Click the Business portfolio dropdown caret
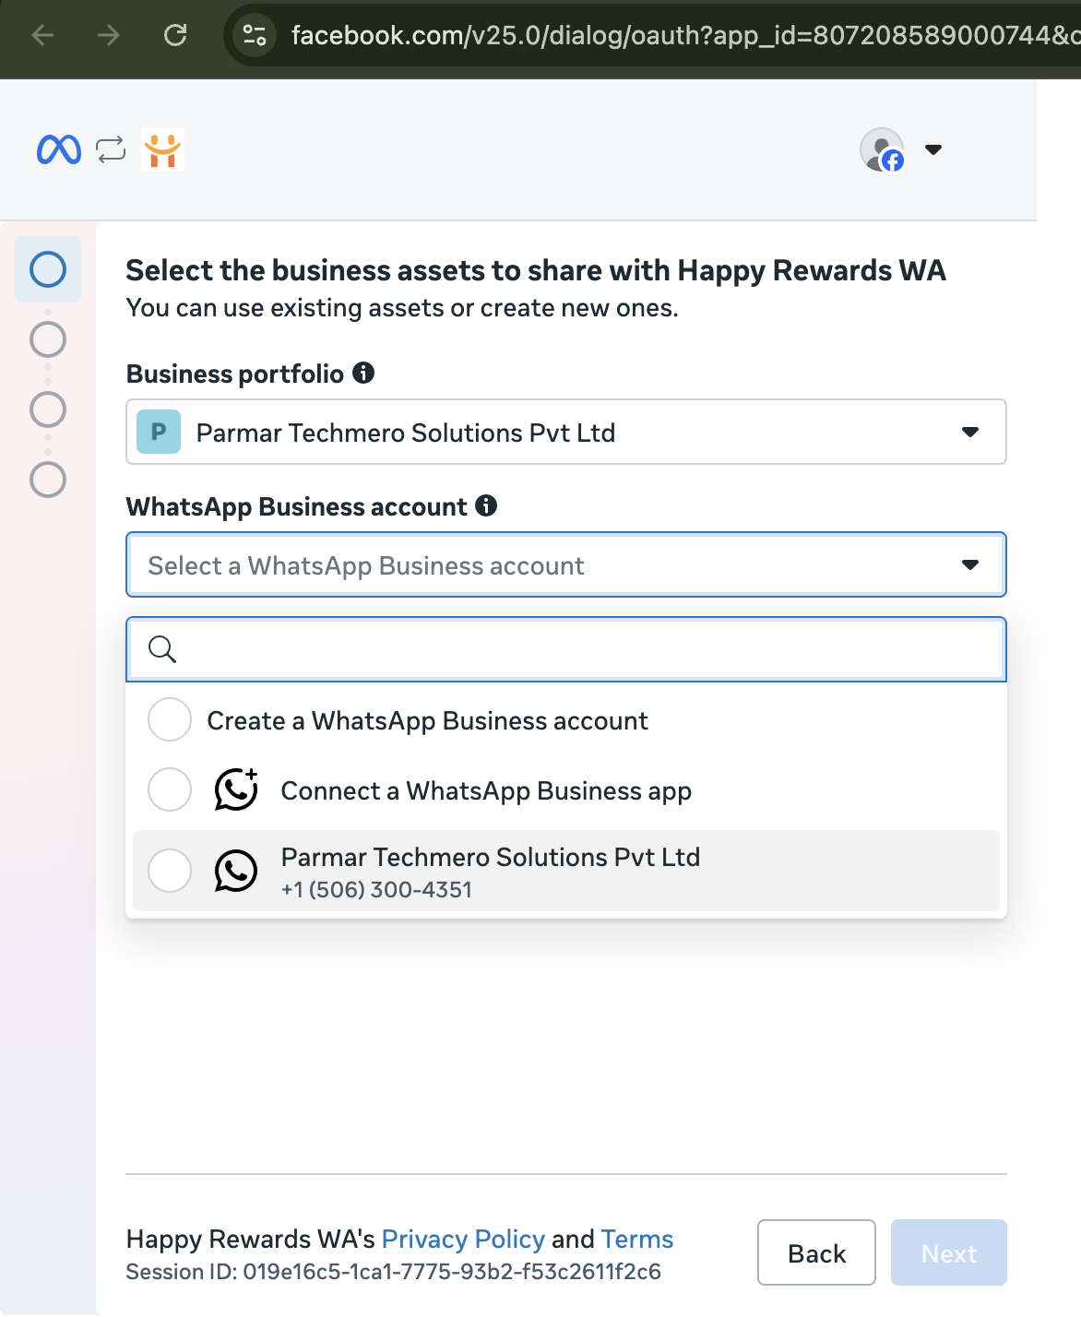The height and width of the screenshot is (1317, 1081). coord(970,432)
